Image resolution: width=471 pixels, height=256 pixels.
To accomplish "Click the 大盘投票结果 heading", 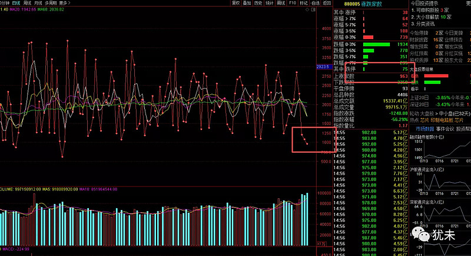I will pos(422,69).
